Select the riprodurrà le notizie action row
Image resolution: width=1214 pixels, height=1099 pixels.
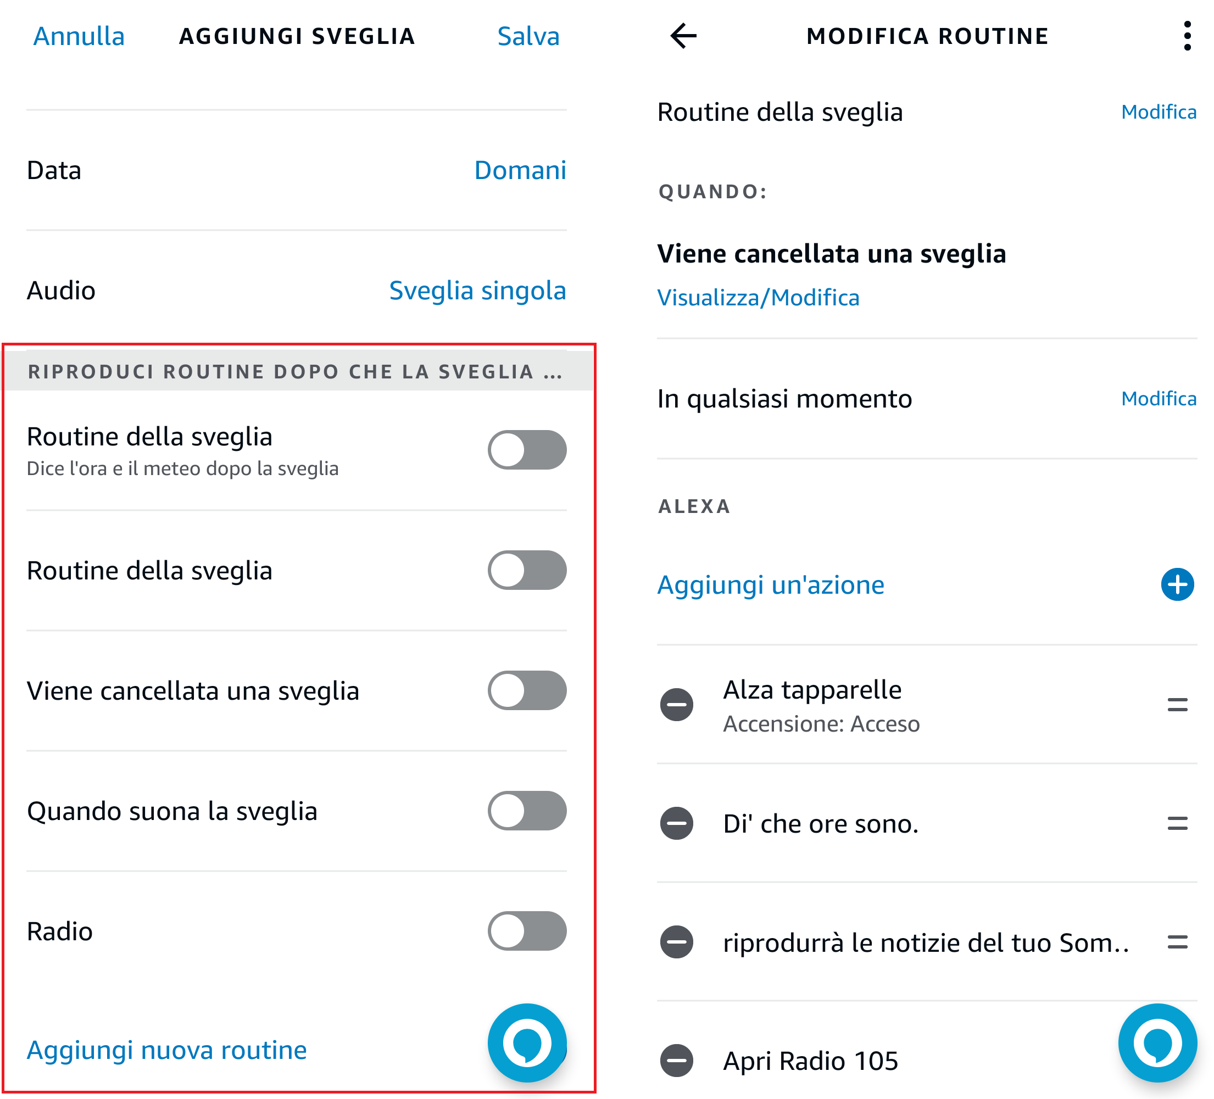[x=925, y=943]
